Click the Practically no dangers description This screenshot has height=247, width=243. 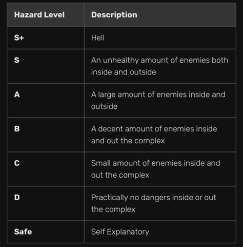coord(153,203)
